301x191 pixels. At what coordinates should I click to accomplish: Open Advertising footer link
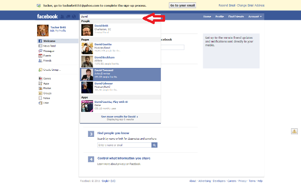[205, 181]
